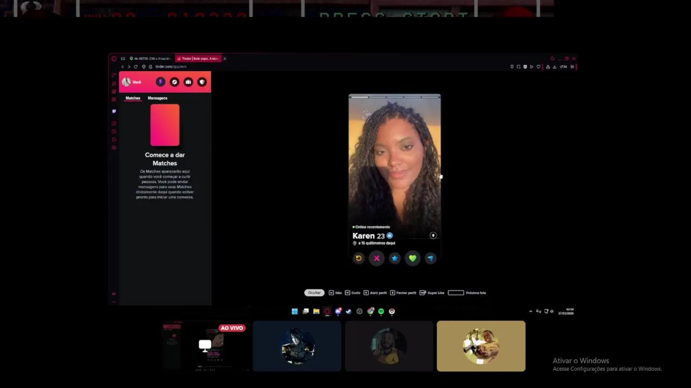Switch to the Google Maps route tab

[150, 58]
